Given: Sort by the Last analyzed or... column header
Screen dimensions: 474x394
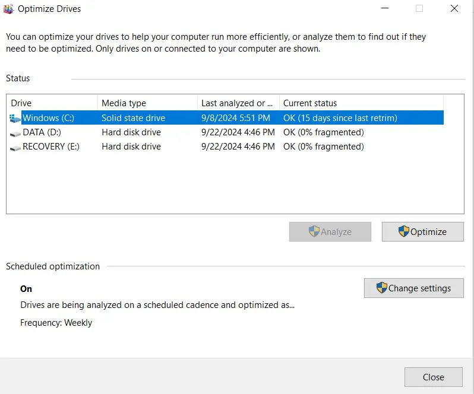Looking at the screenshot, I should pos(239,103).
